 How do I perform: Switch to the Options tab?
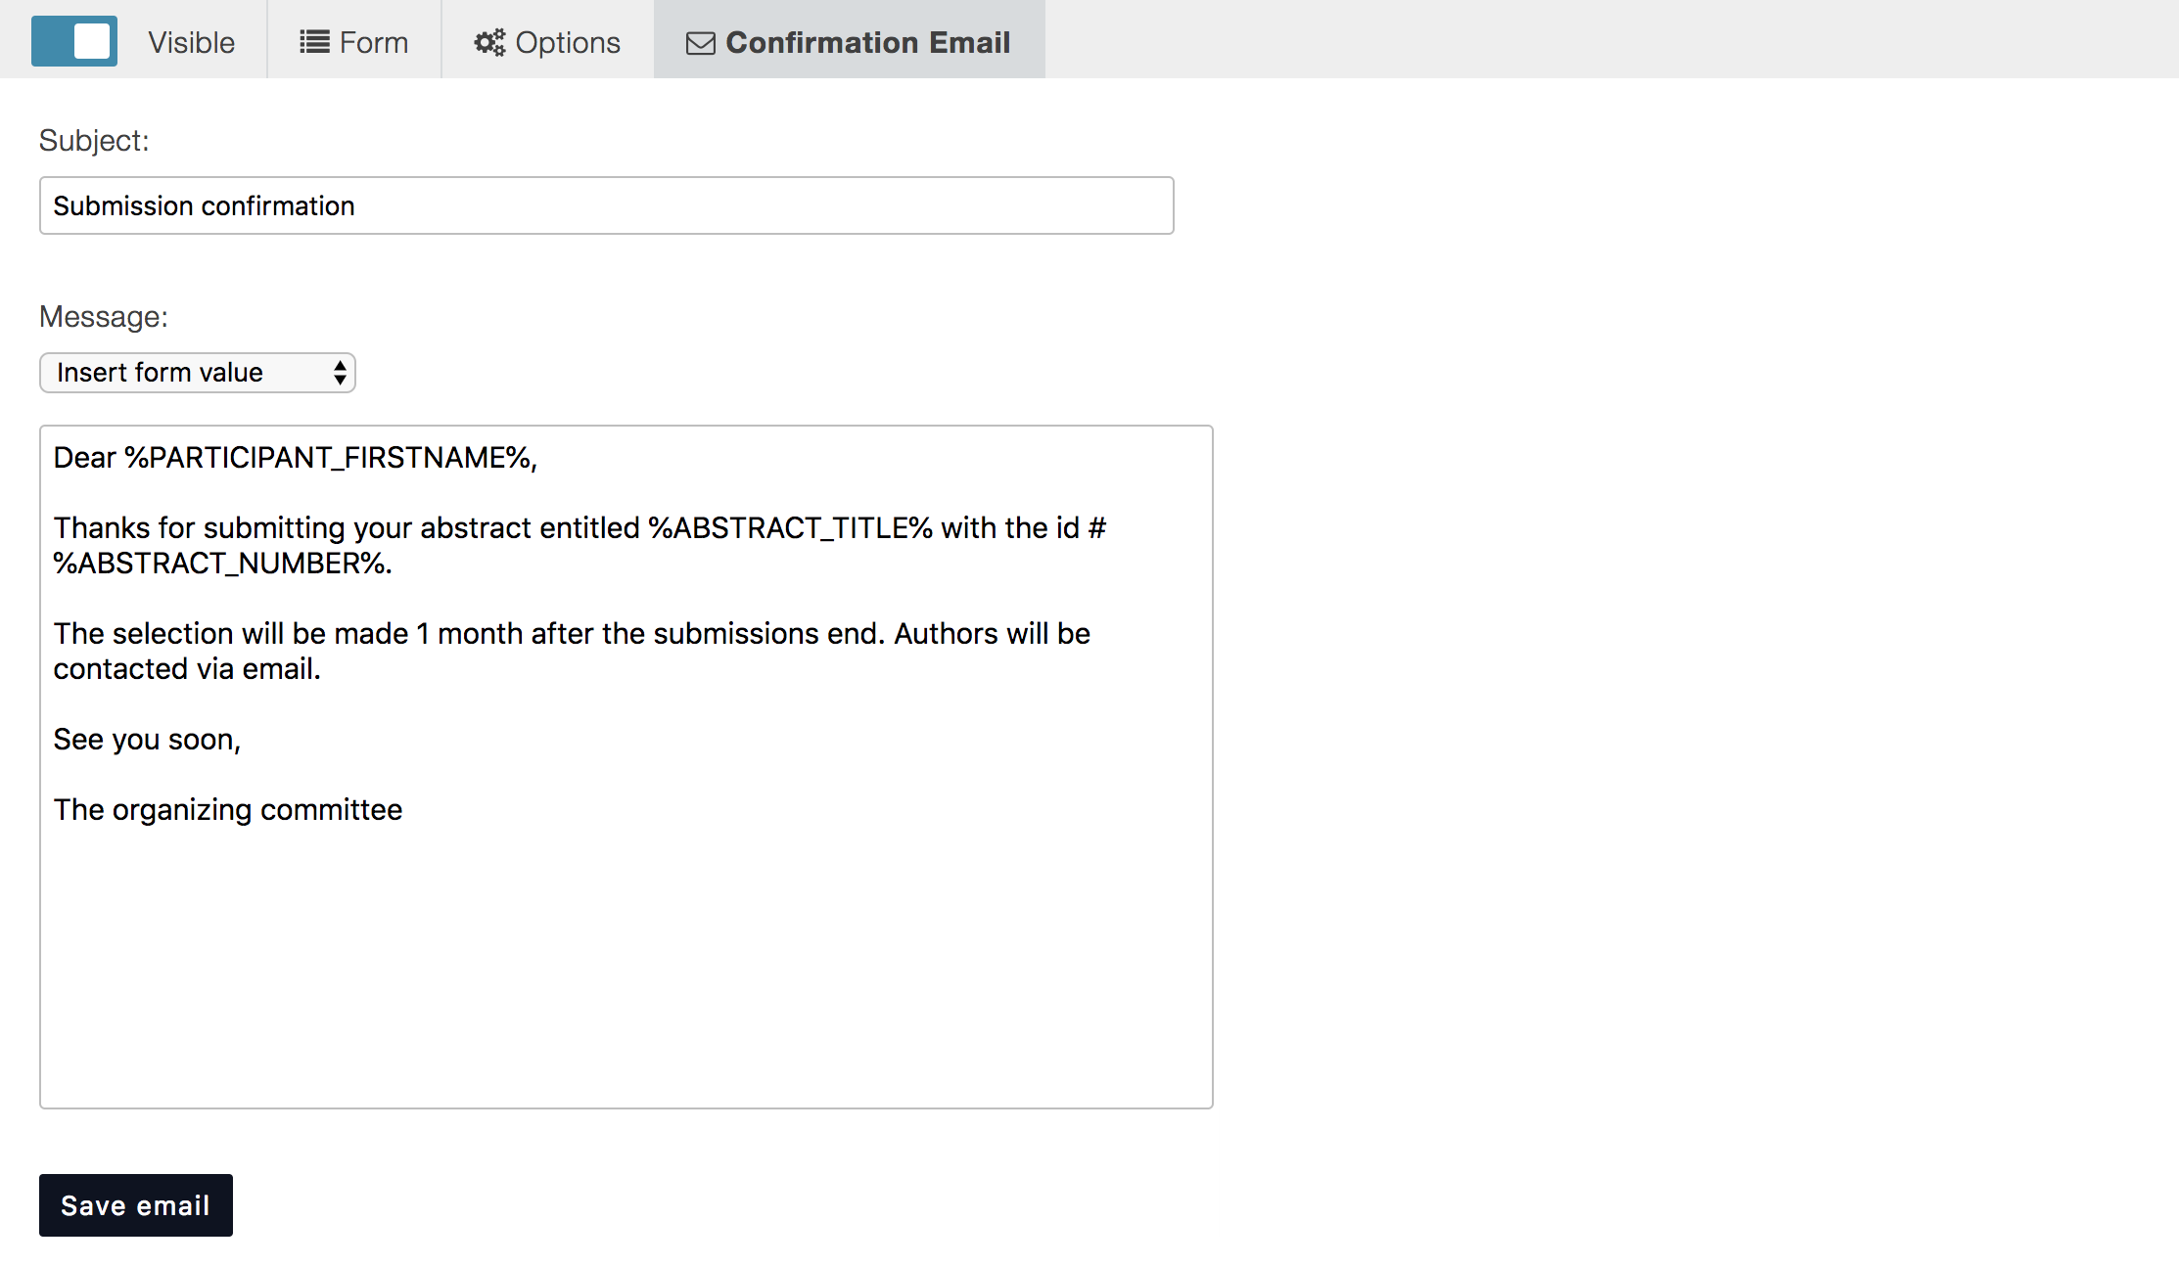click(548, 41)
